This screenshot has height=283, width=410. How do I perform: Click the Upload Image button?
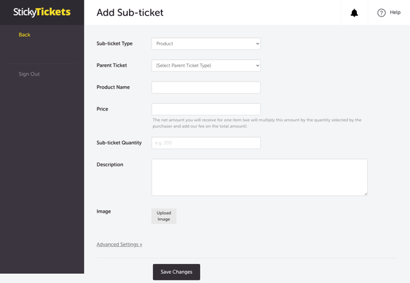(x=163, y=216)
